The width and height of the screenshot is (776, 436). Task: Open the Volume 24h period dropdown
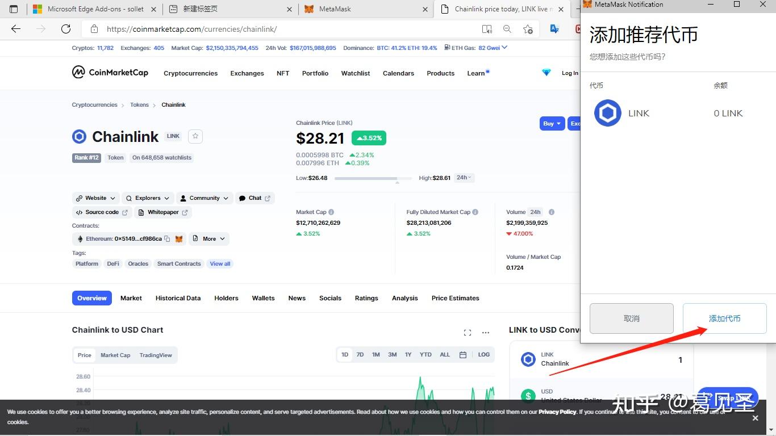coord(536,212)
